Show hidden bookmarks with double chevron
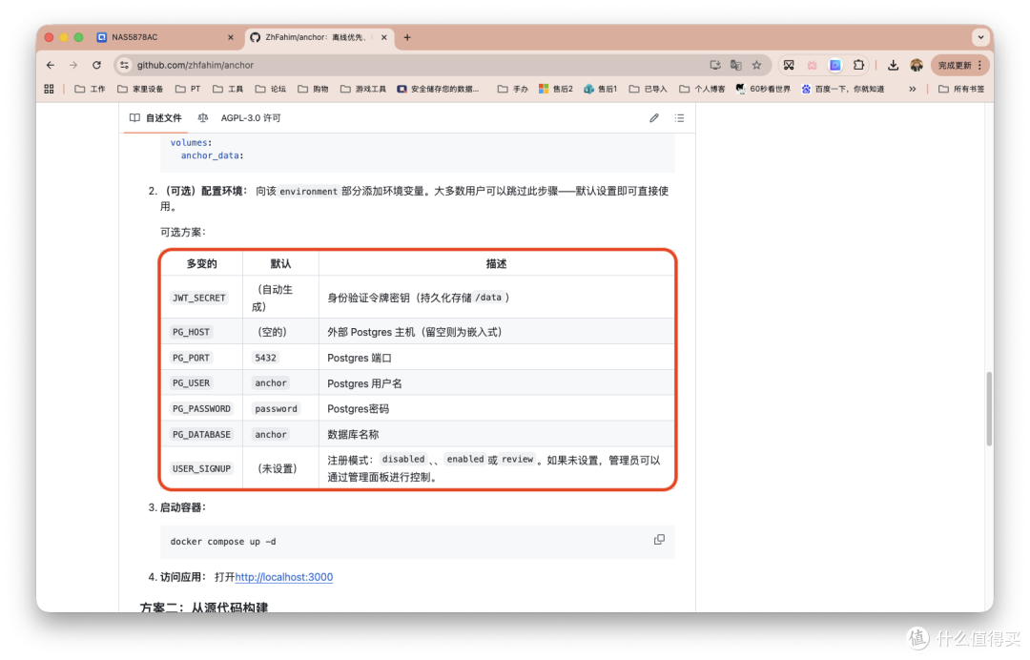 click(913, 89)
